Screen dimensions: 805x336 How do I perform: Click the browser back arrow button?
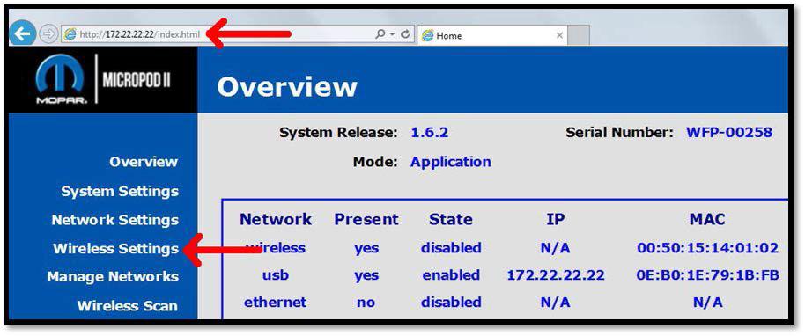tap(22, 34)
